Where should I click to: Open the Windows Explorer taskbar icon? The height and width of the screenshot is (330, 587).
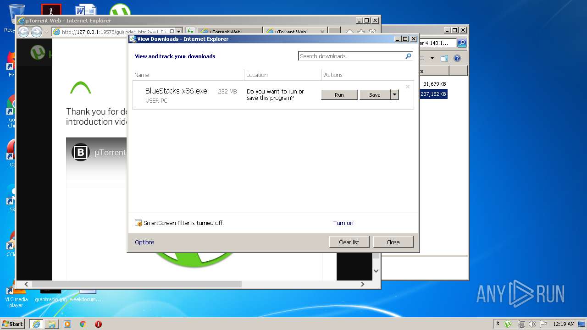click(52, 324)
